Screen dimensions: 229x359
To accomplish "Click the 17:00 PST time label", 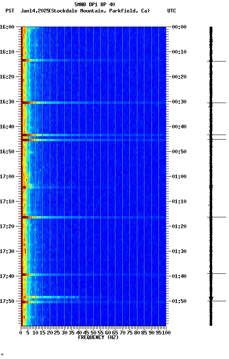I will [x=7, y=177].
